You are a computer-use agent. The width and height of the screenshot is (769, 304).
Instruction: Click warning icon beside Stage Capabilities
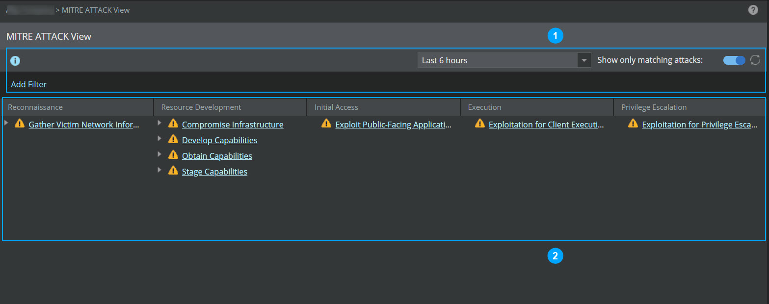[173, 171]
